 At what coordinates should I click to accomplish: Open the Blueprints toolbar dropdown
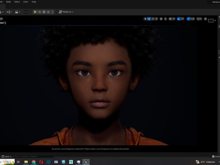9,12
